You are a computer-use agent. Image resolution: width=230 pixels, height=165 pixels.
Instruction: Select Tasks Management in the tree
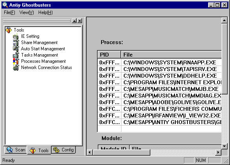39,55
